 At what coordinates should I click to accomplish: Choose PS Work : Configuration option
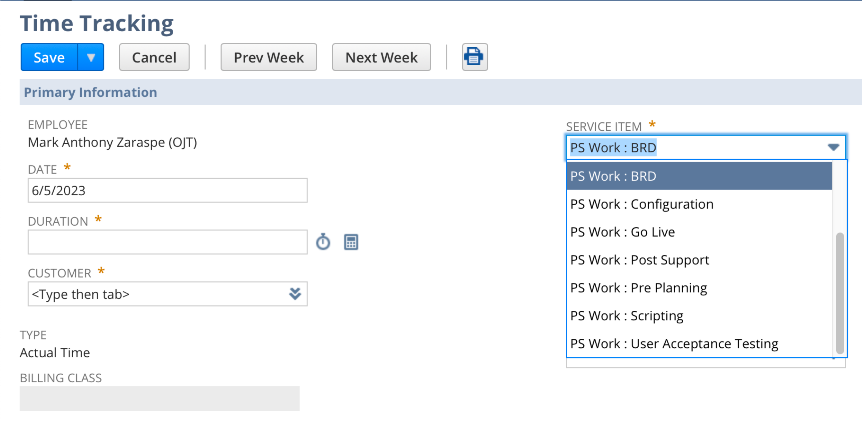click(699, 204)
